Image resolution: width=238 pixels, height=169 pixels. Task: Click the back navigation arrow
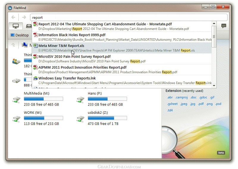(x=13, y=17)
